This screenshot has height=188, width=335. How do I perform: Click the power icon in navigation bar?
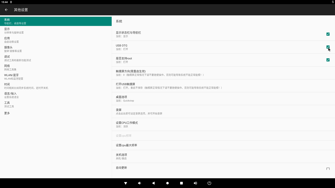point(209,183)
